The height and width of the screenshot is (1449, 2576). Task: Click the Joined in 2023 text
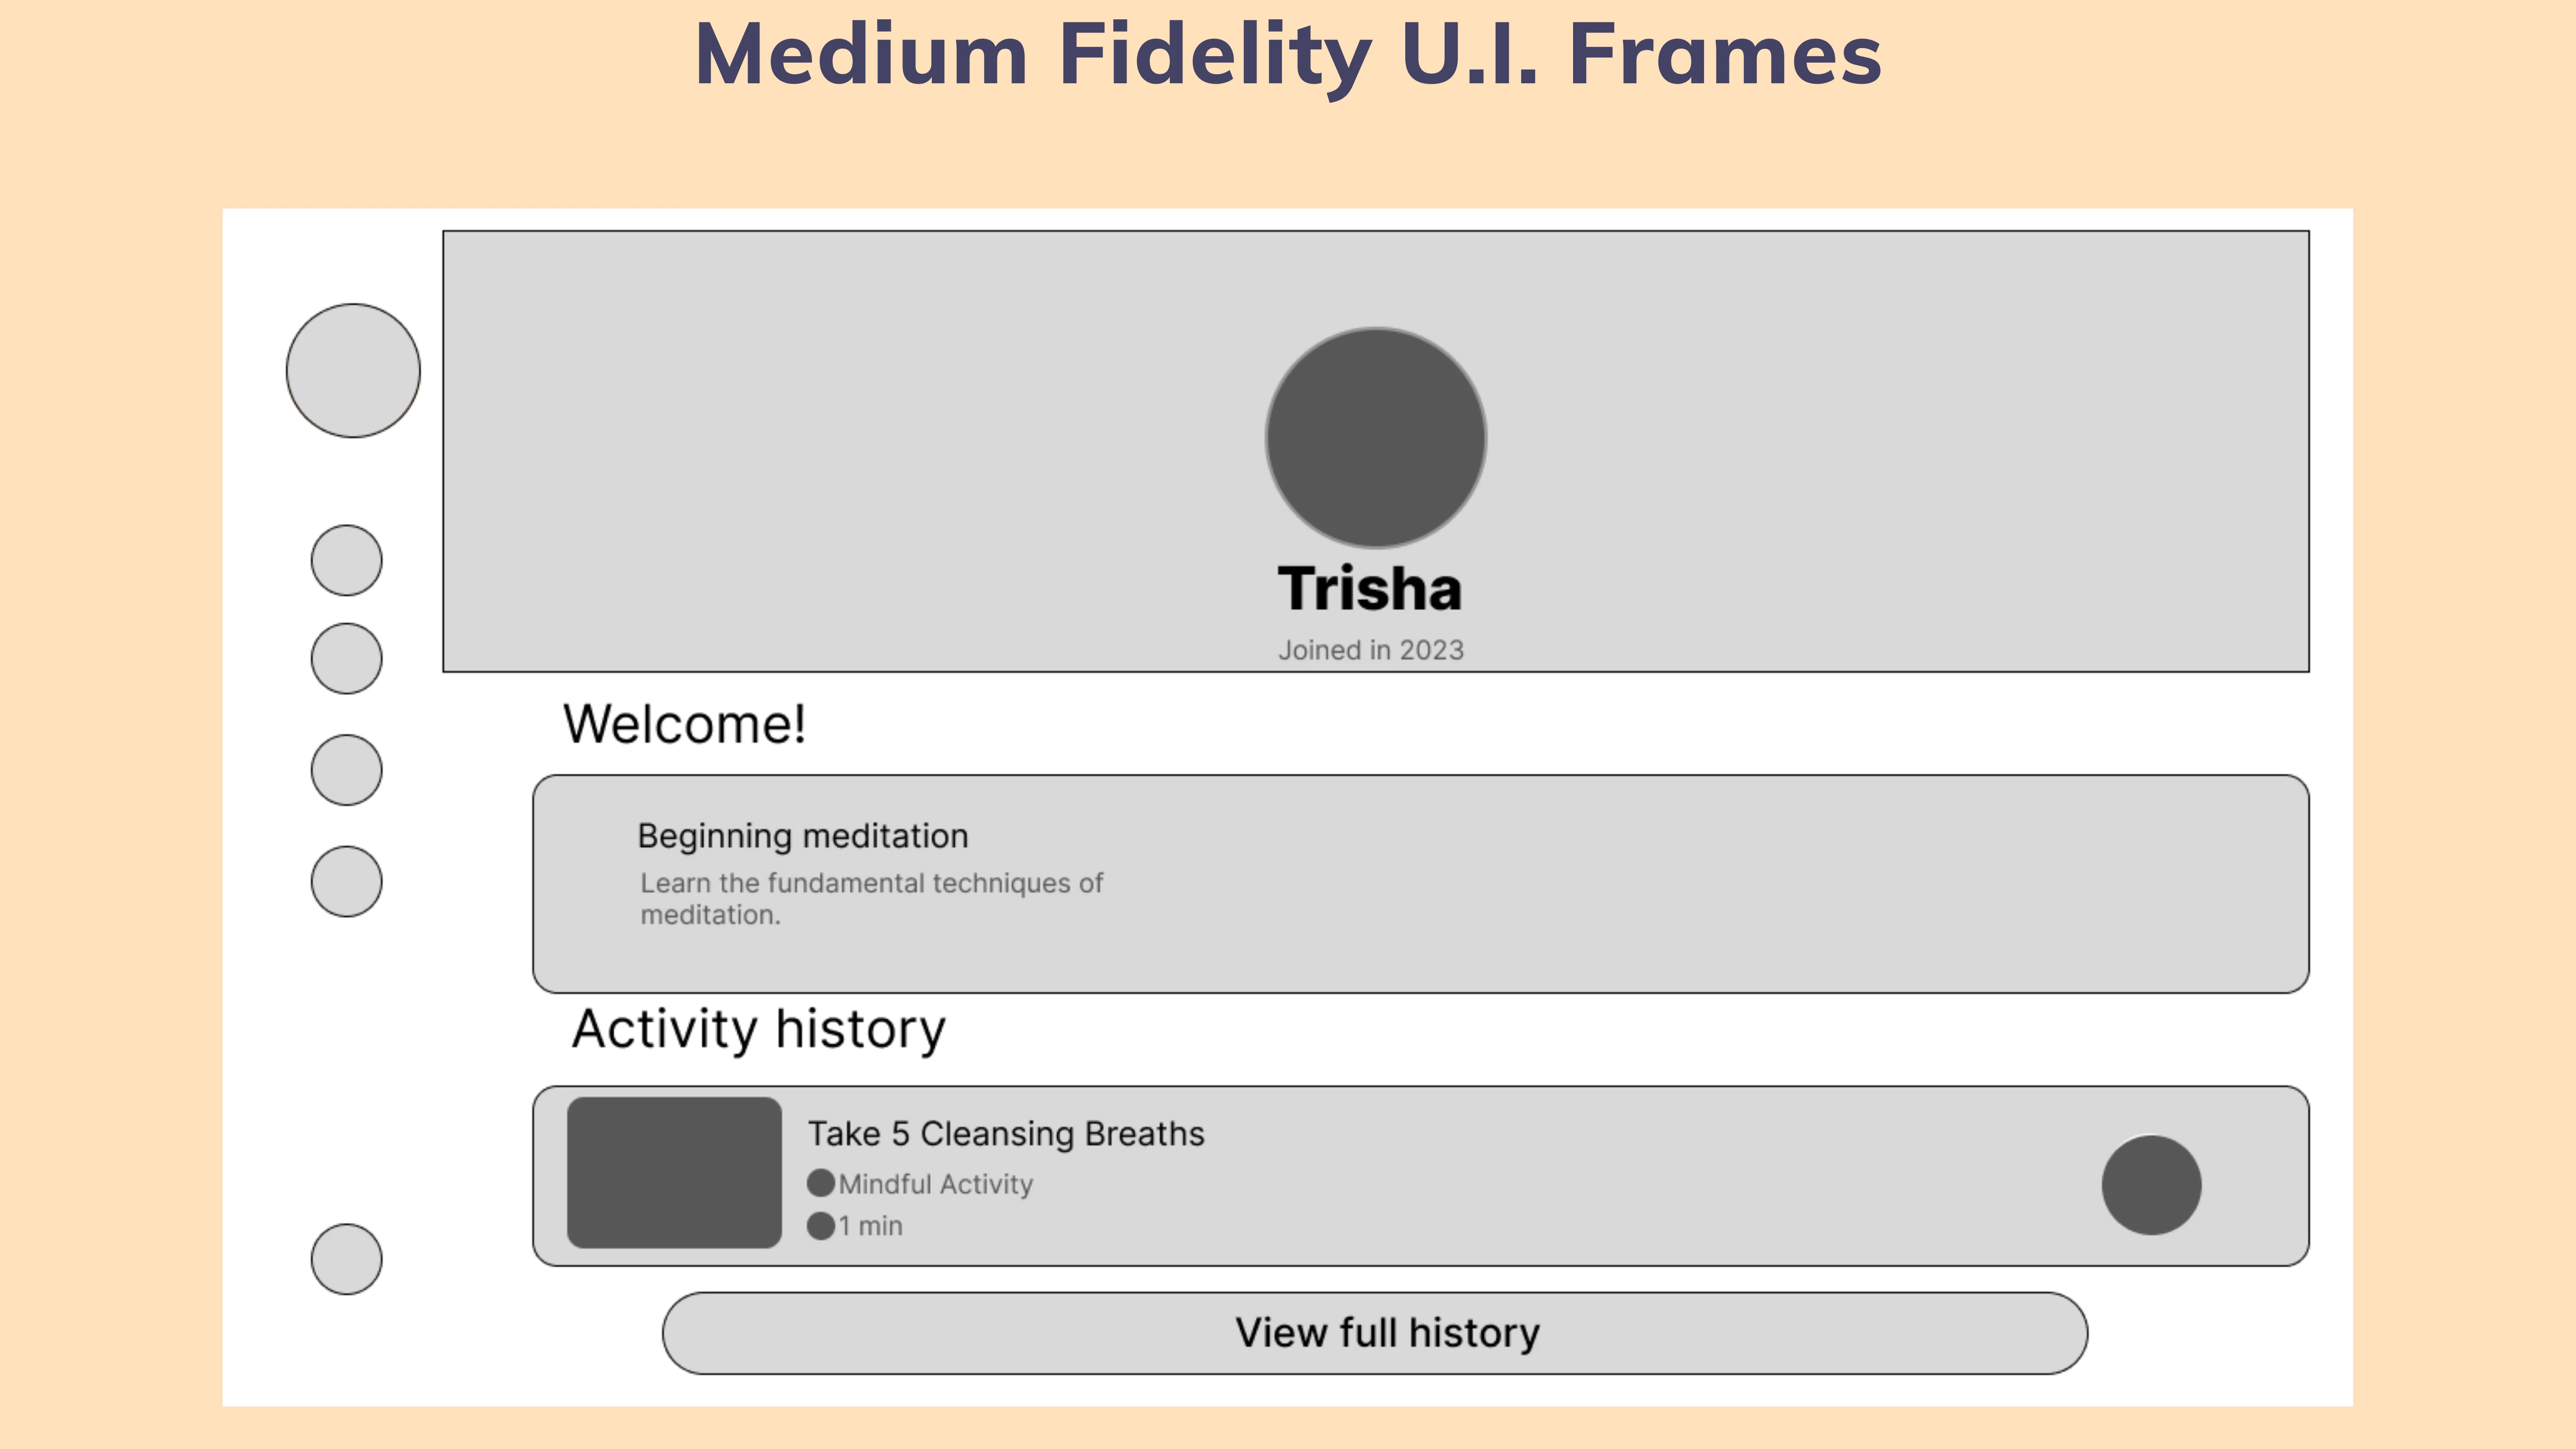tap(1371, 650)
